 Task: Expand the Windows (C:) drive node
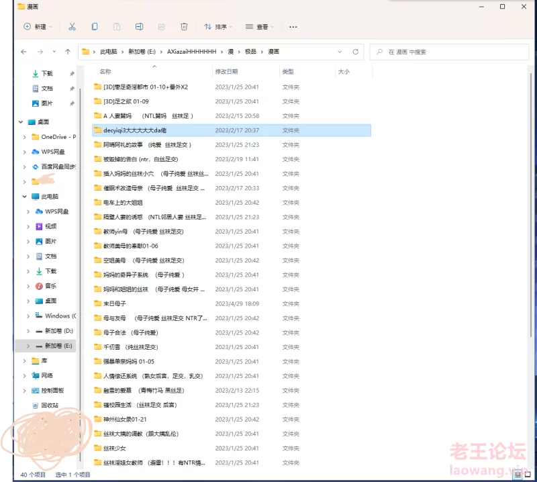click(x=28, y=316)
